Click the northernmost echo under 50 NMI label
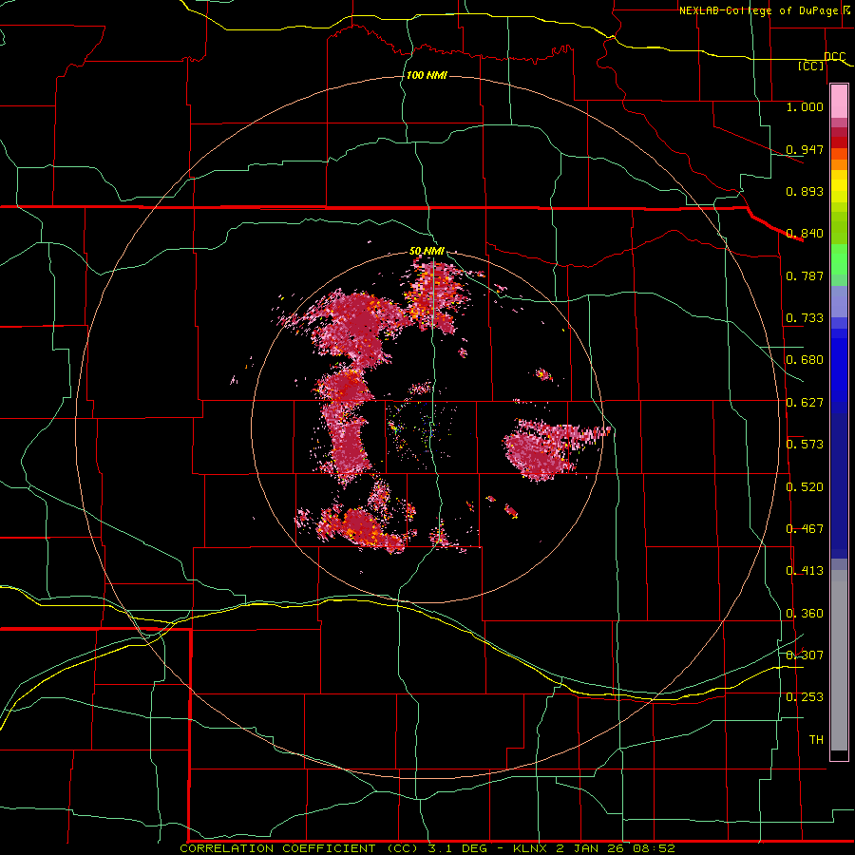Image resolution: width=855 pixels, height=855 pixels. click(x=436, y=294)
